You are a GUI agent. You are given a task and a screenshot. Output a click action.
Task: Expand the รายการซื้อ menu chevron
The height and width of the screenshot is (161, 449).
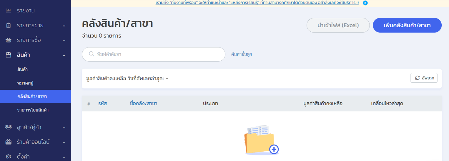pos(64,40)
